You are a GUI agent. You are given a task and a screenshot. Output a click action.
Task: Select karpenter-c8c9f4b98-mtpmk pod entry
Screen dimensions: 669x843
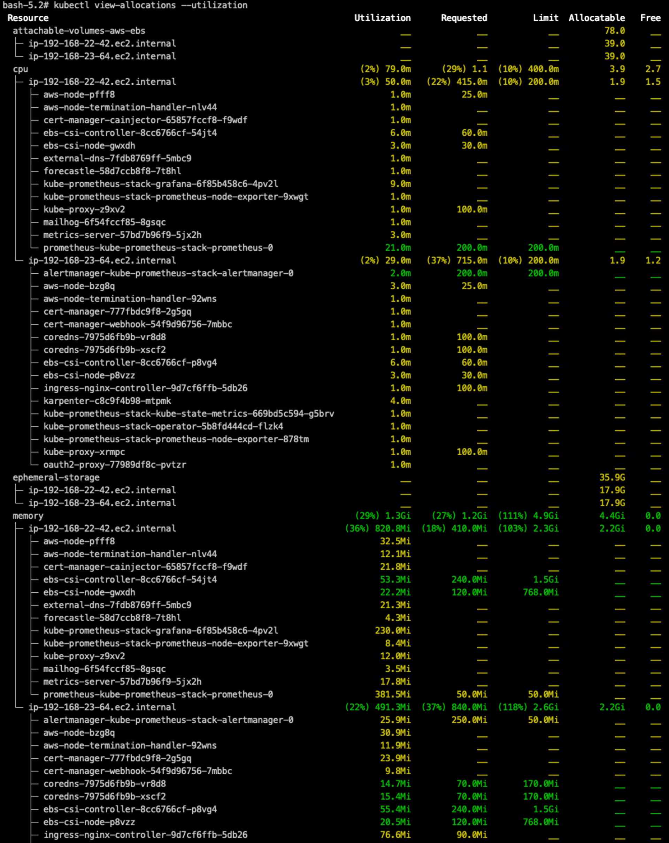pyautogui.click(x=107, y=401)
